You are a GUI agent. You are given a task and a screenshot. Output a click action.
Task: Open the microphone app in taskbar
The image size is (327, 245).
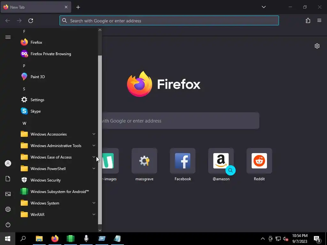86,239
